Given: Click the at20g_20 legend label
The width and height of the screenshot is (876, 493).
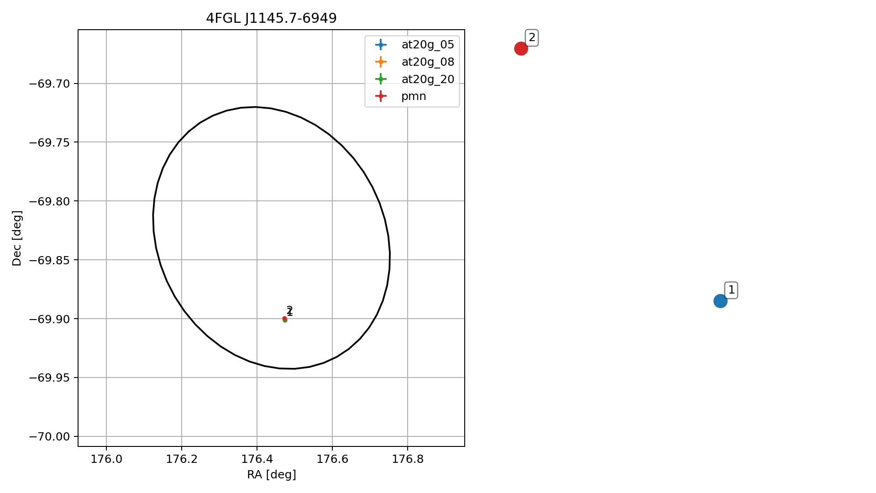Looking at the screenshot, I should (428, 79).
